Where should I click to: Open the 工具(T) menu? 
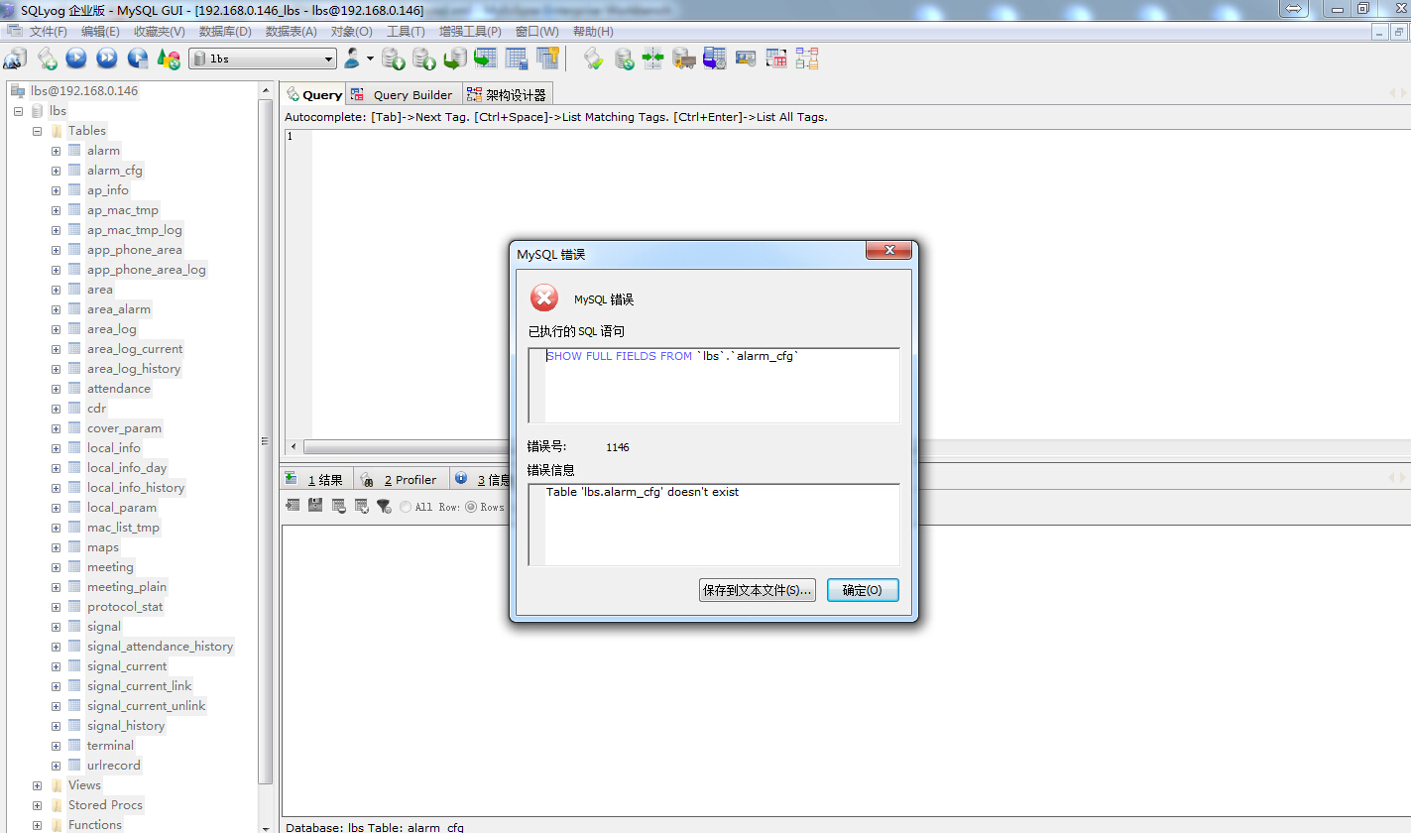[406, 32]
